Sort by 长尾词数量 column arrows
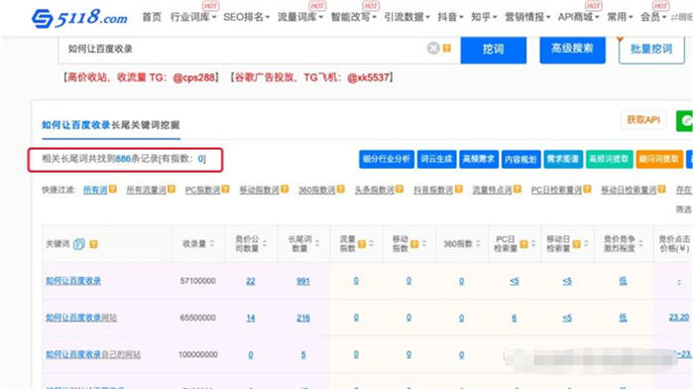694x391 pixels. point(317,243)
